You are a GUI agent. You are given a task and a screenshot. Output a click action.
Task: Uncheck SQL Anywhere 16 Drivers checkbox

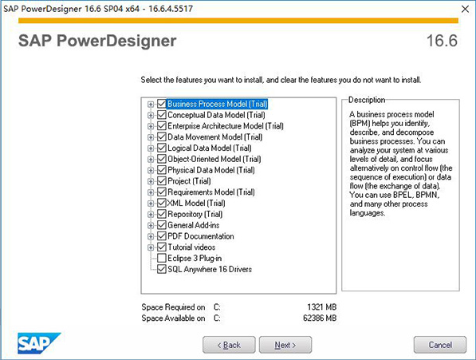click(x=162, y=269)
